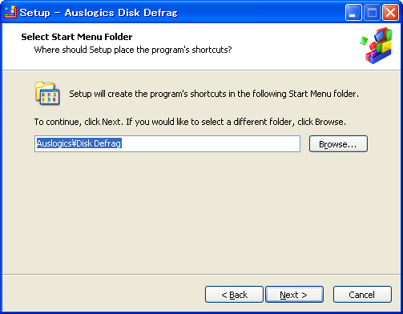Click the Start Menu folder icon
The height and width of the screenshot is (314, 403).
coord(47,93)
